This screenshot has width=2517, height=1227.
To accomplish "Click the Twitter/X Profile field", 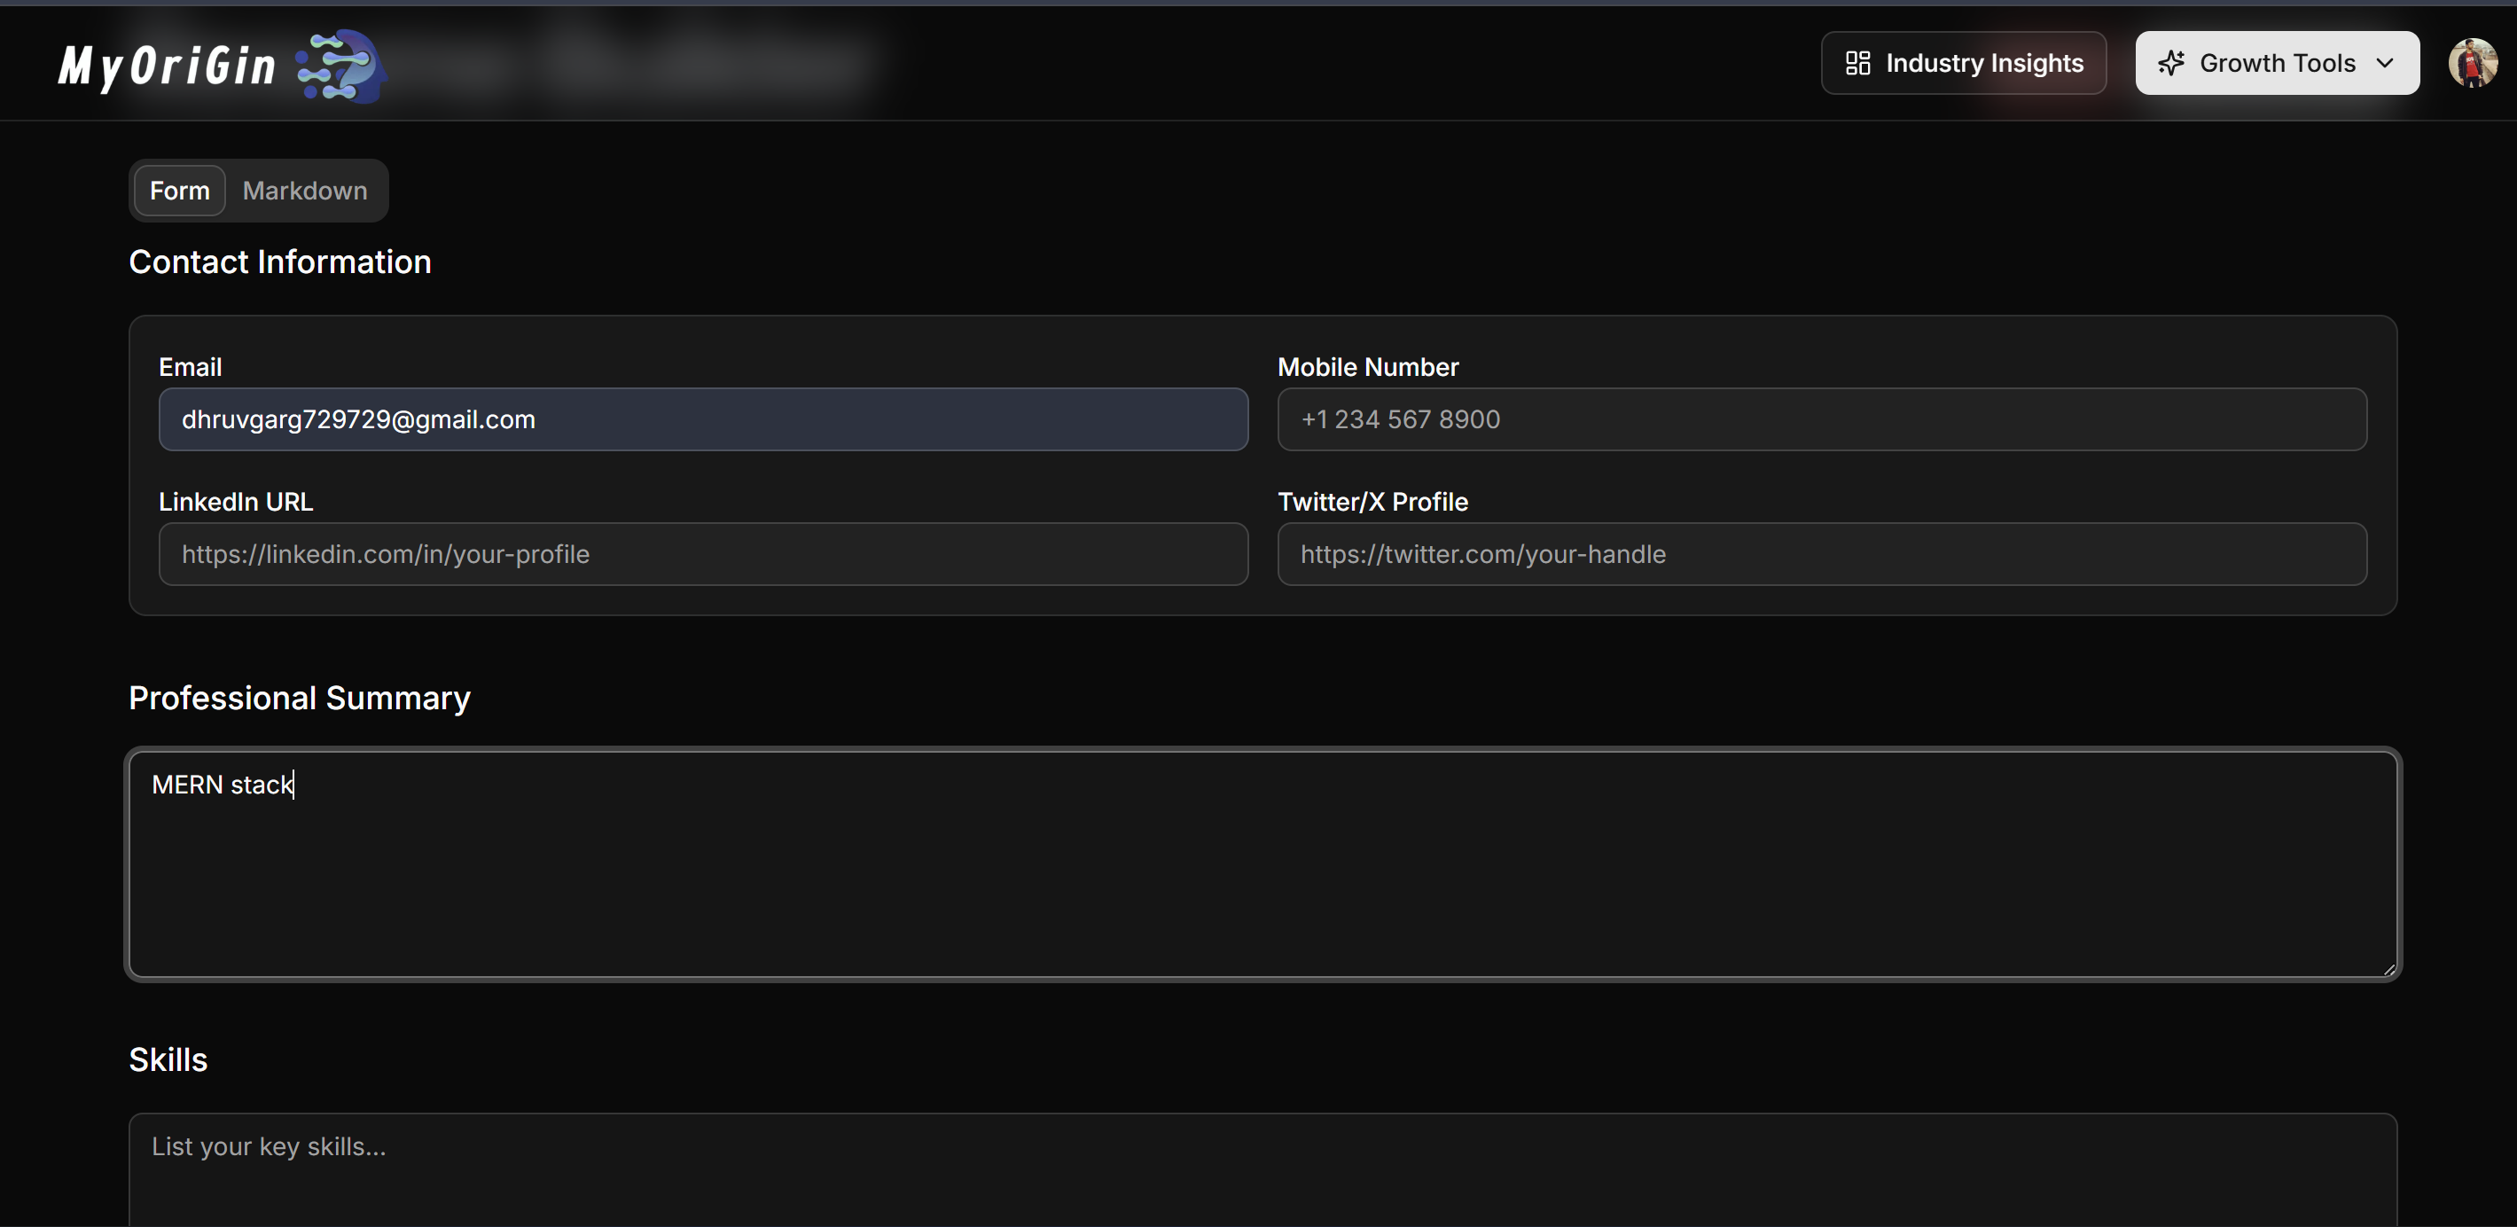I will point(1821,554).
